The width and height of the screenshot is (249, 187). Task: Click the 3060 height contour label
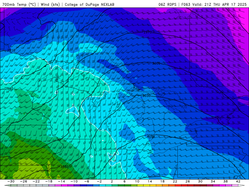[x=151, y=136]
